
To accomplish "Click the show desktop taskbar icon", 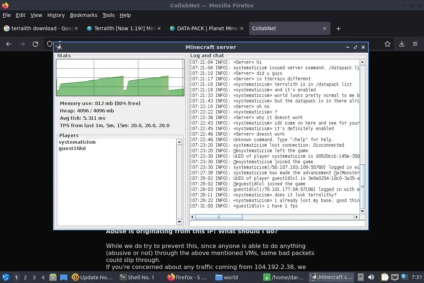I will 64,277.
